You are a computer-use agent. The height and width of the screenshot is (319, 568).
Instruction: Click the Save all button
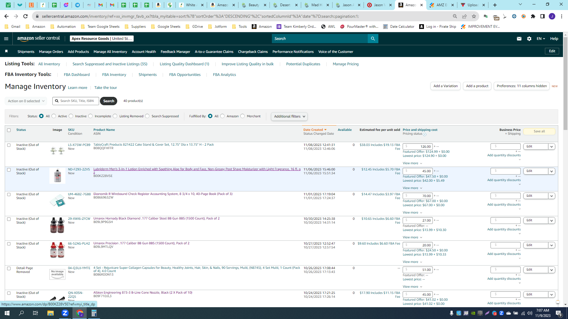[x=539, y=131]
